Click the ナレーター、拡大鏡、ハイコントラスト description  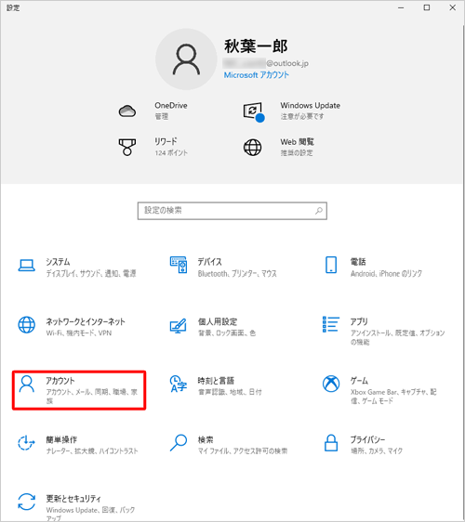92,451
